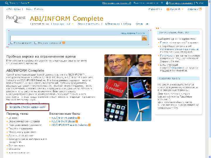
Task: Click the 'Включенные базы' heading
Action: point(65,114)
